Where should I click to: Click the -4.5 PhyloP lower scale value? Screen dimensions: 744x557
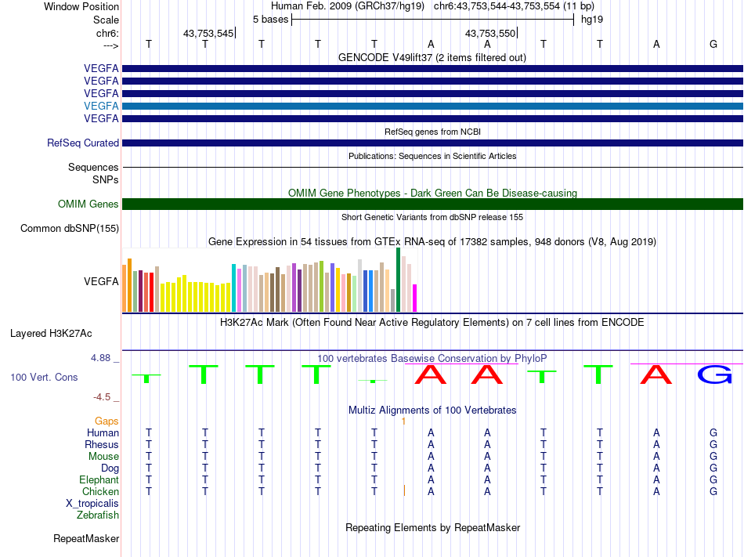click(x=102, y=396)
